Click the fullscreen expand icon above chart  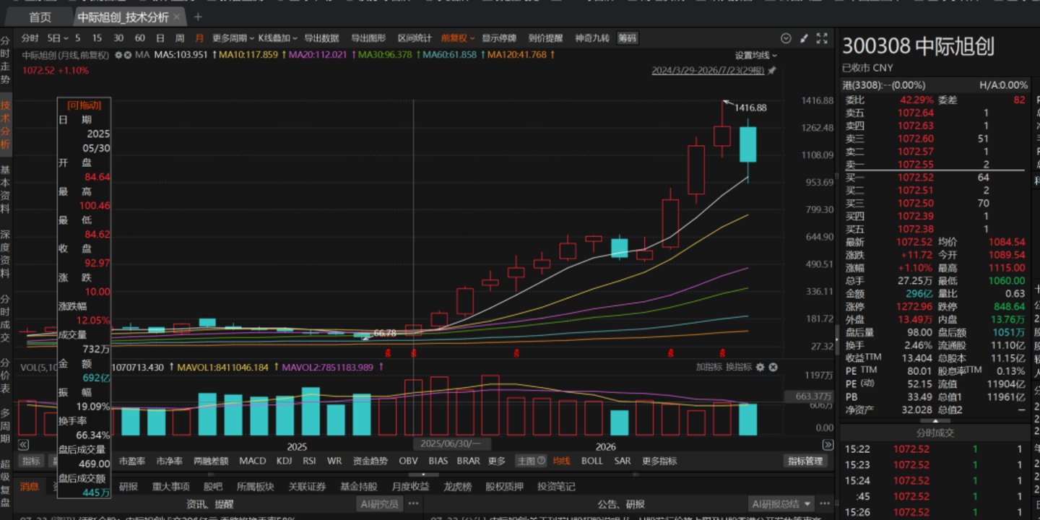pos(822,38)
